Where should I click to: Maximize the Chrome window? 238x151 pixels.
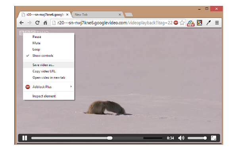coord(207,9)
